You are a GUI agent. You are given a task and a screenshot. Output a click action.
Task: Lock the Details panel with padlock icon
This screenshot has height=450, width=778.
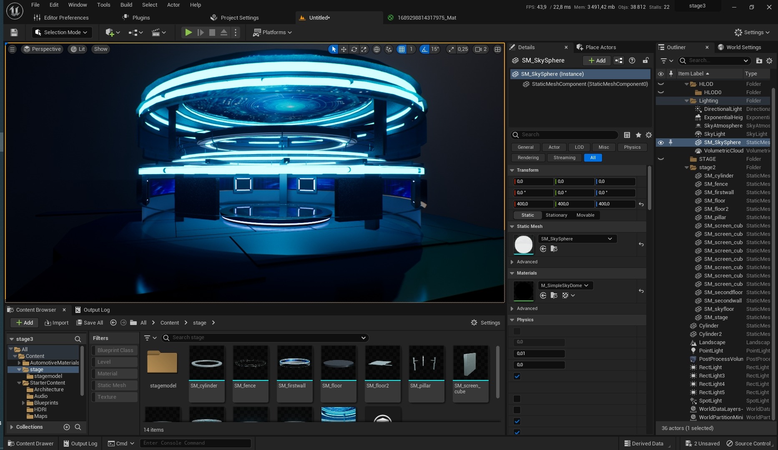[x=645, y=60]
